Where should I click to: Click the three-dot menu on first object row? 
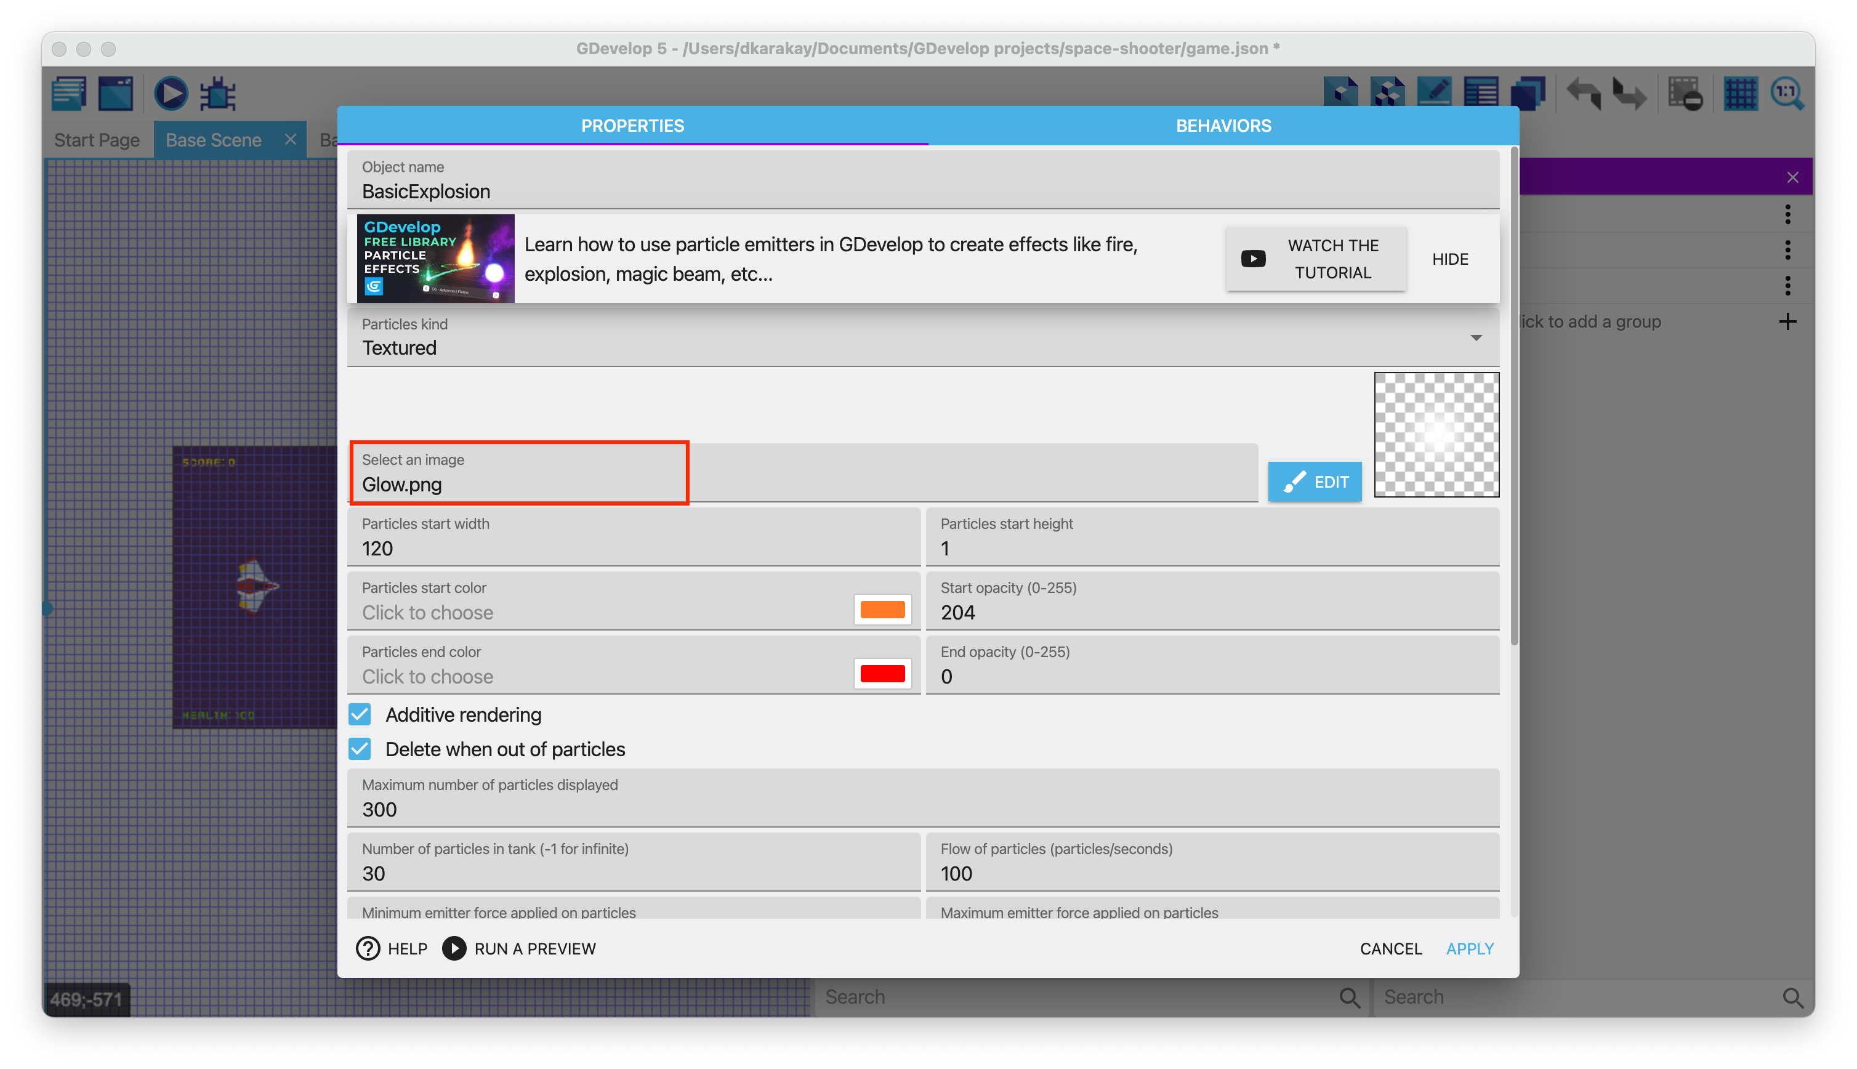pos(1787,214)
